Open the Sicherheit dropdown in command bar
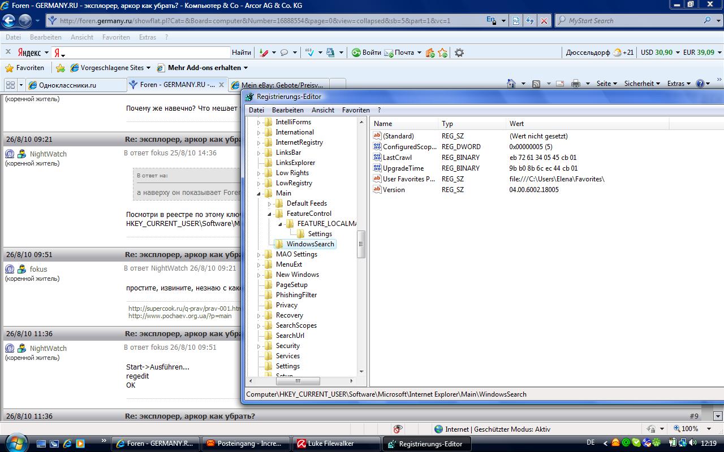 tap(643, 84)
